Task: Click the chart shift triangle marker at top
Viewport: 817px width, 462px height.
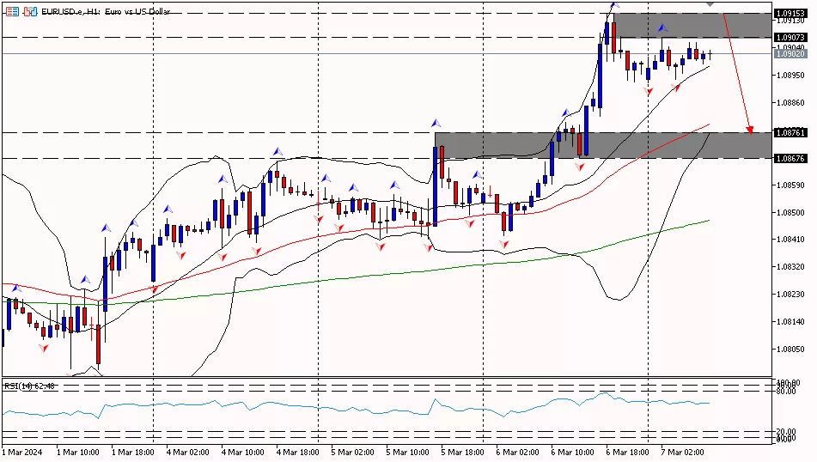Action: coord(710,3)
